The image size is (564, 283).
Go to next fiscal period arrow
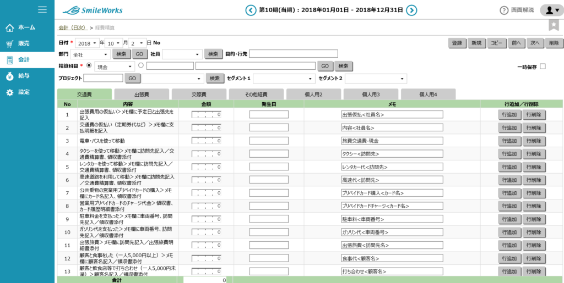411,10
